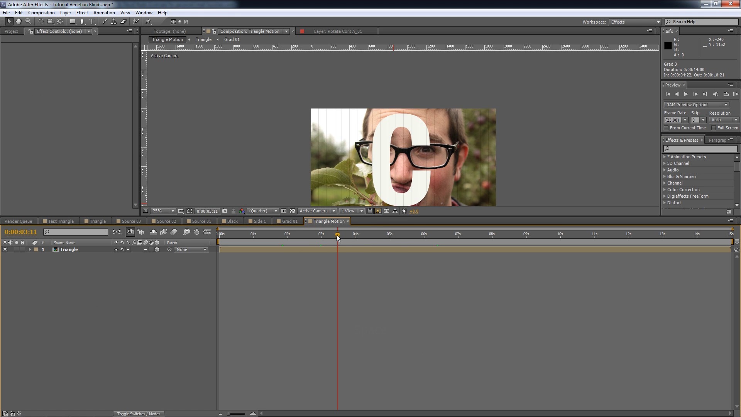Image resolution: width=741 pixels, height=417 pixels.
Task: Select the Zoom magnifier tool
Action: click(28, 22)
